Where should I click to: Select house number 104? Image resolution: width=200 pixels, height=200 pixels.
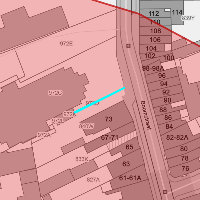[151, 48]
